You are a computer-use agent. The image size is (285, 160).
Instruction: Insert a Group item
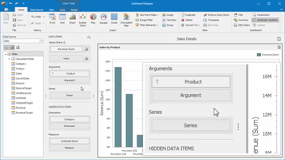pos(168,25)
